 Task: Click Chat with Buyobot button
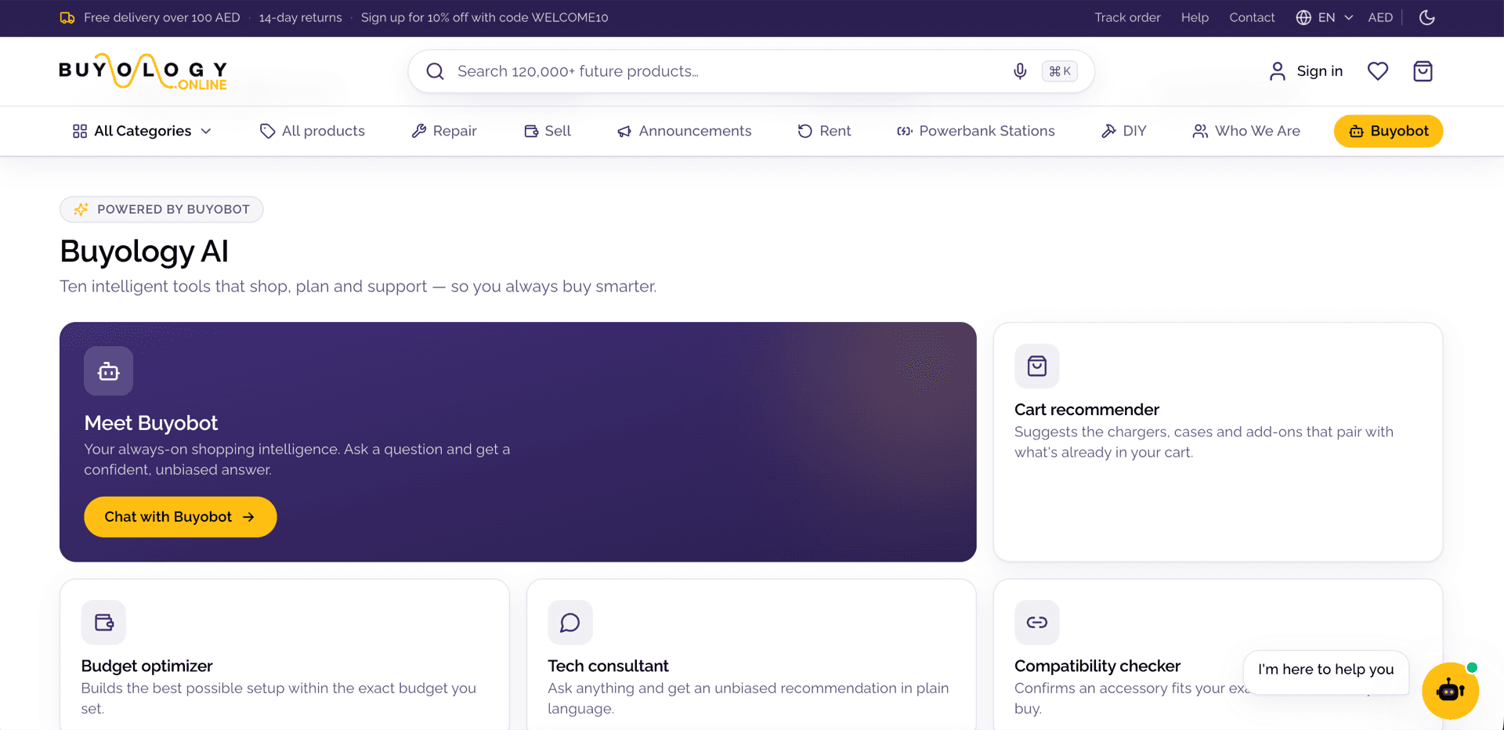coord(180,517)
